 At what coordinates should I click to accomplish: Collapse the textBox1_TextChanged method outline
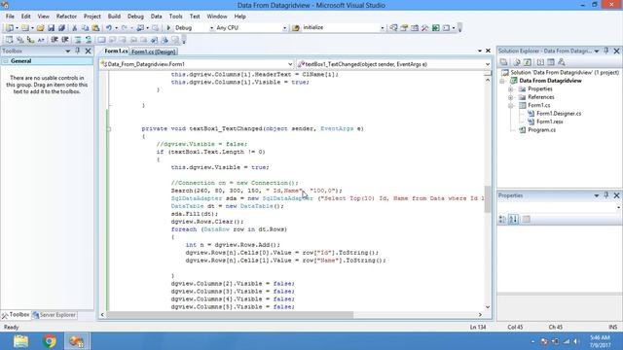108,128
